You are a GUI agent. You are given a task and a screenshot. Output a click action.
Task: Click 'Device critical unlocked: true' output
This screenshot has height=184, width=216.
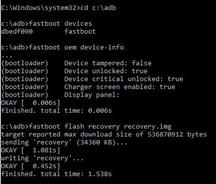coord(124,79)
